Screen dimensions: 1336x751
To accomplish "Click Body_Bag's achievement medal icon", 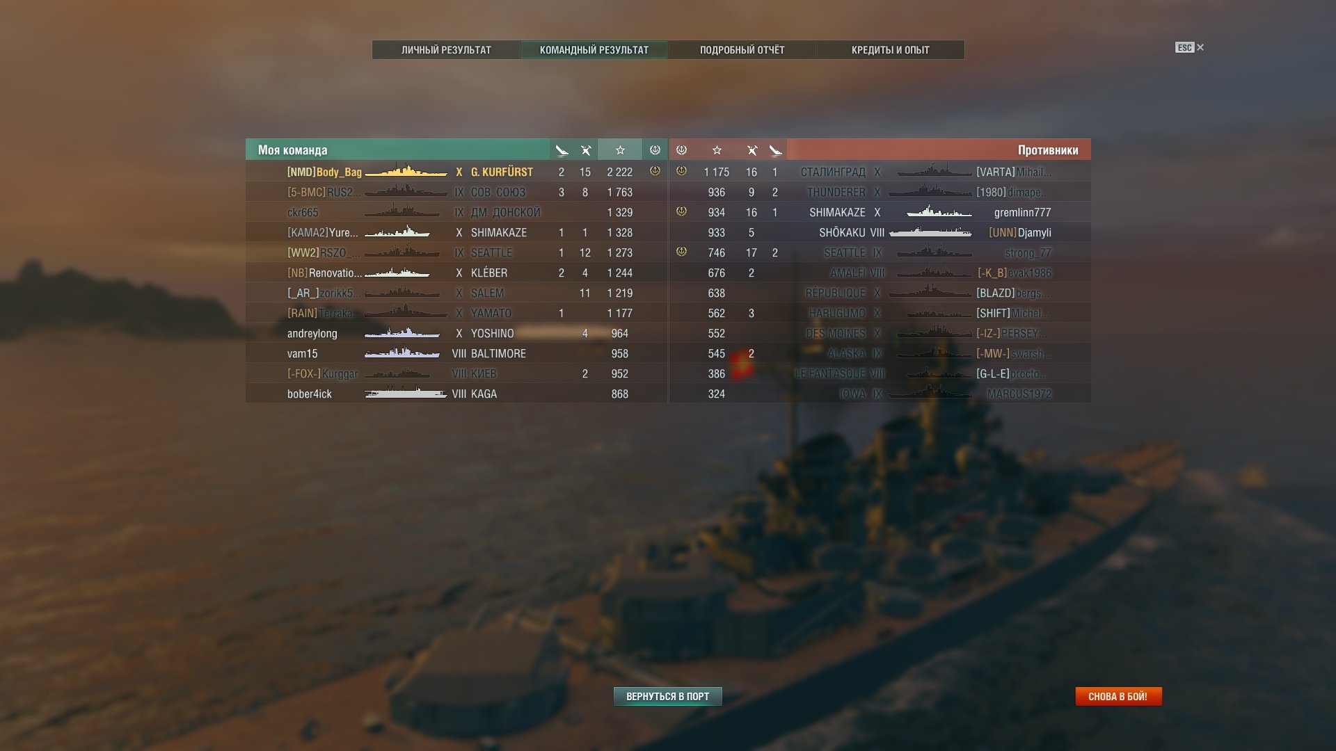I will [x=655, y=170].
